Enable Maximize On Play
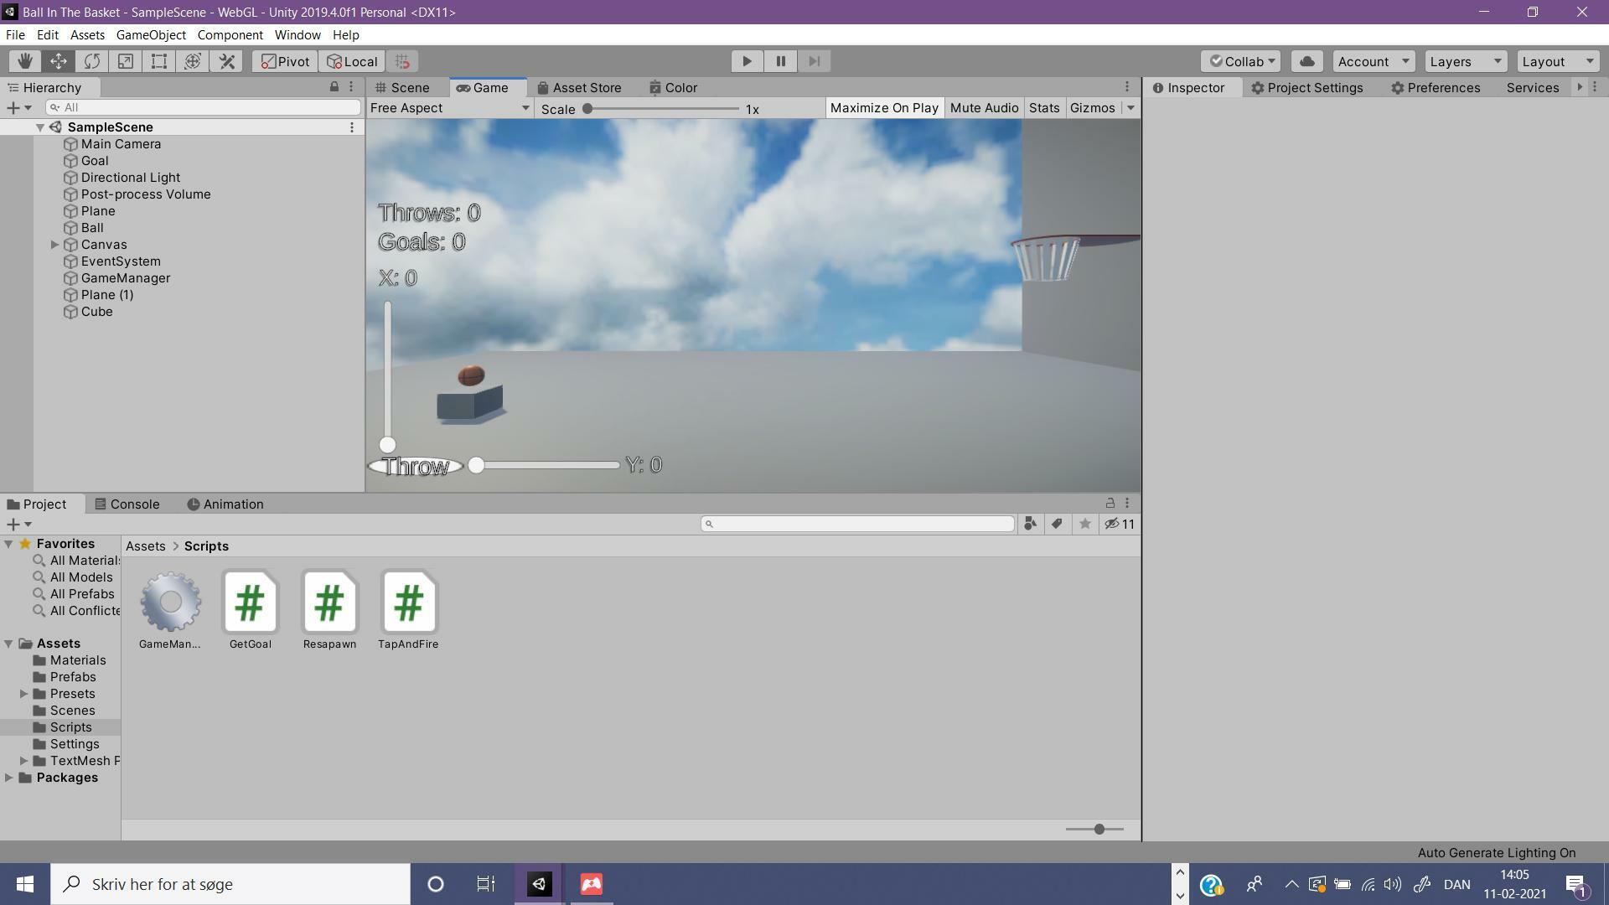Image resolution: width=1609 pixels, height=905 pixels. 884,108
